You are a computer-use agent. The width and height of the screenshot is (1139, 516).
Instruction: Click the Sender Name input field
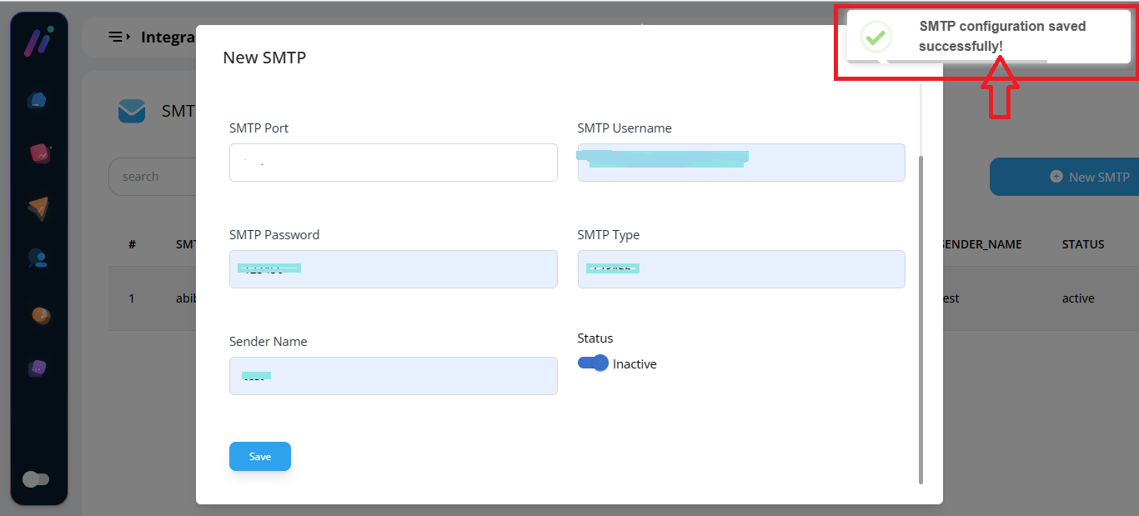pyautogui.click(x=393, y=376)
